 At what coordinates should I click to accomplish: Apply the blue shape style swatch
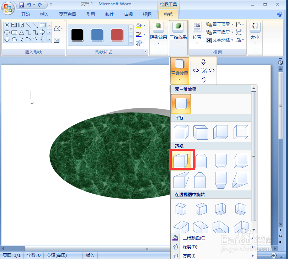(x=97, y=35)
